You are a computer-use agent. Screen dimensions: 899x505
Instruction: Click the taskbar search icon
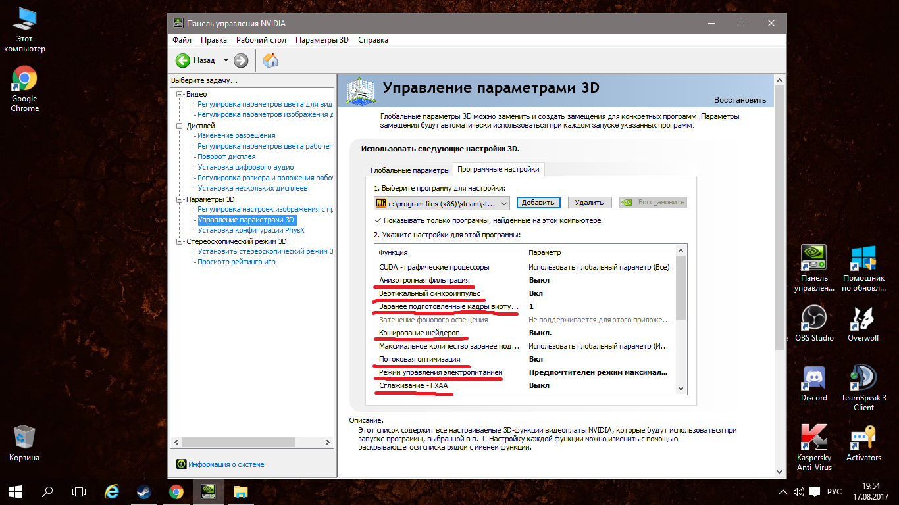click(47, 491)
